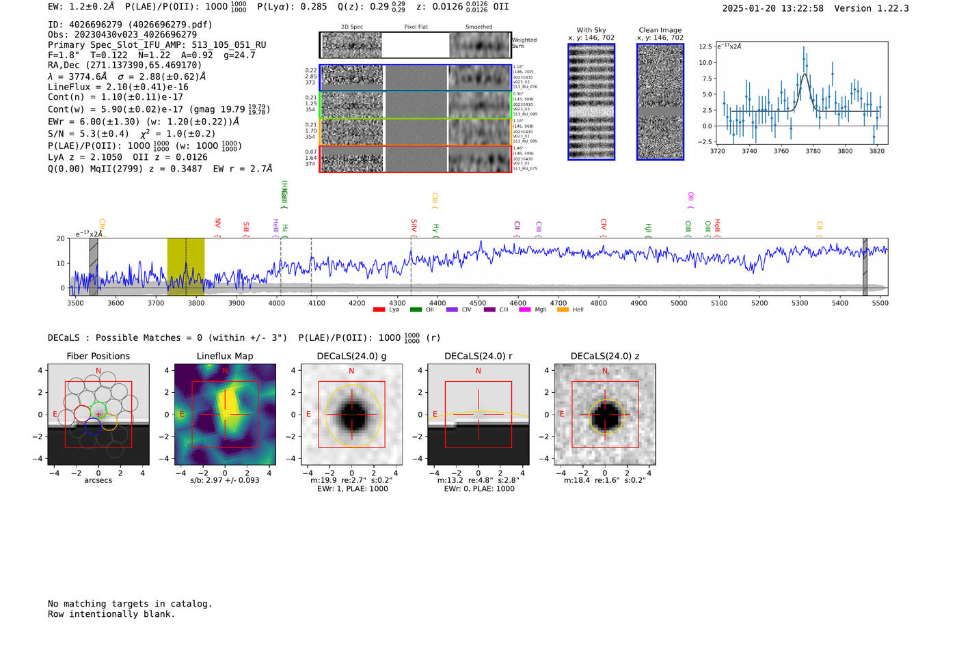Click the 'Pixel Flat' column header
Image resolution: width=957 pixels, height=651 pixels.
(416, 27)
